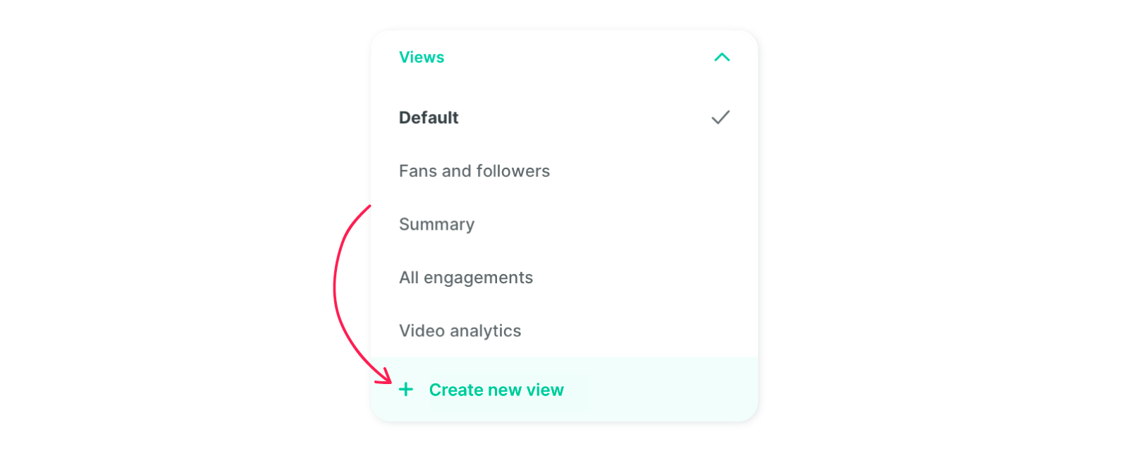Choose the Summary view option
This screenshot has height=451, width=1128.
click(x=564, y=224)
